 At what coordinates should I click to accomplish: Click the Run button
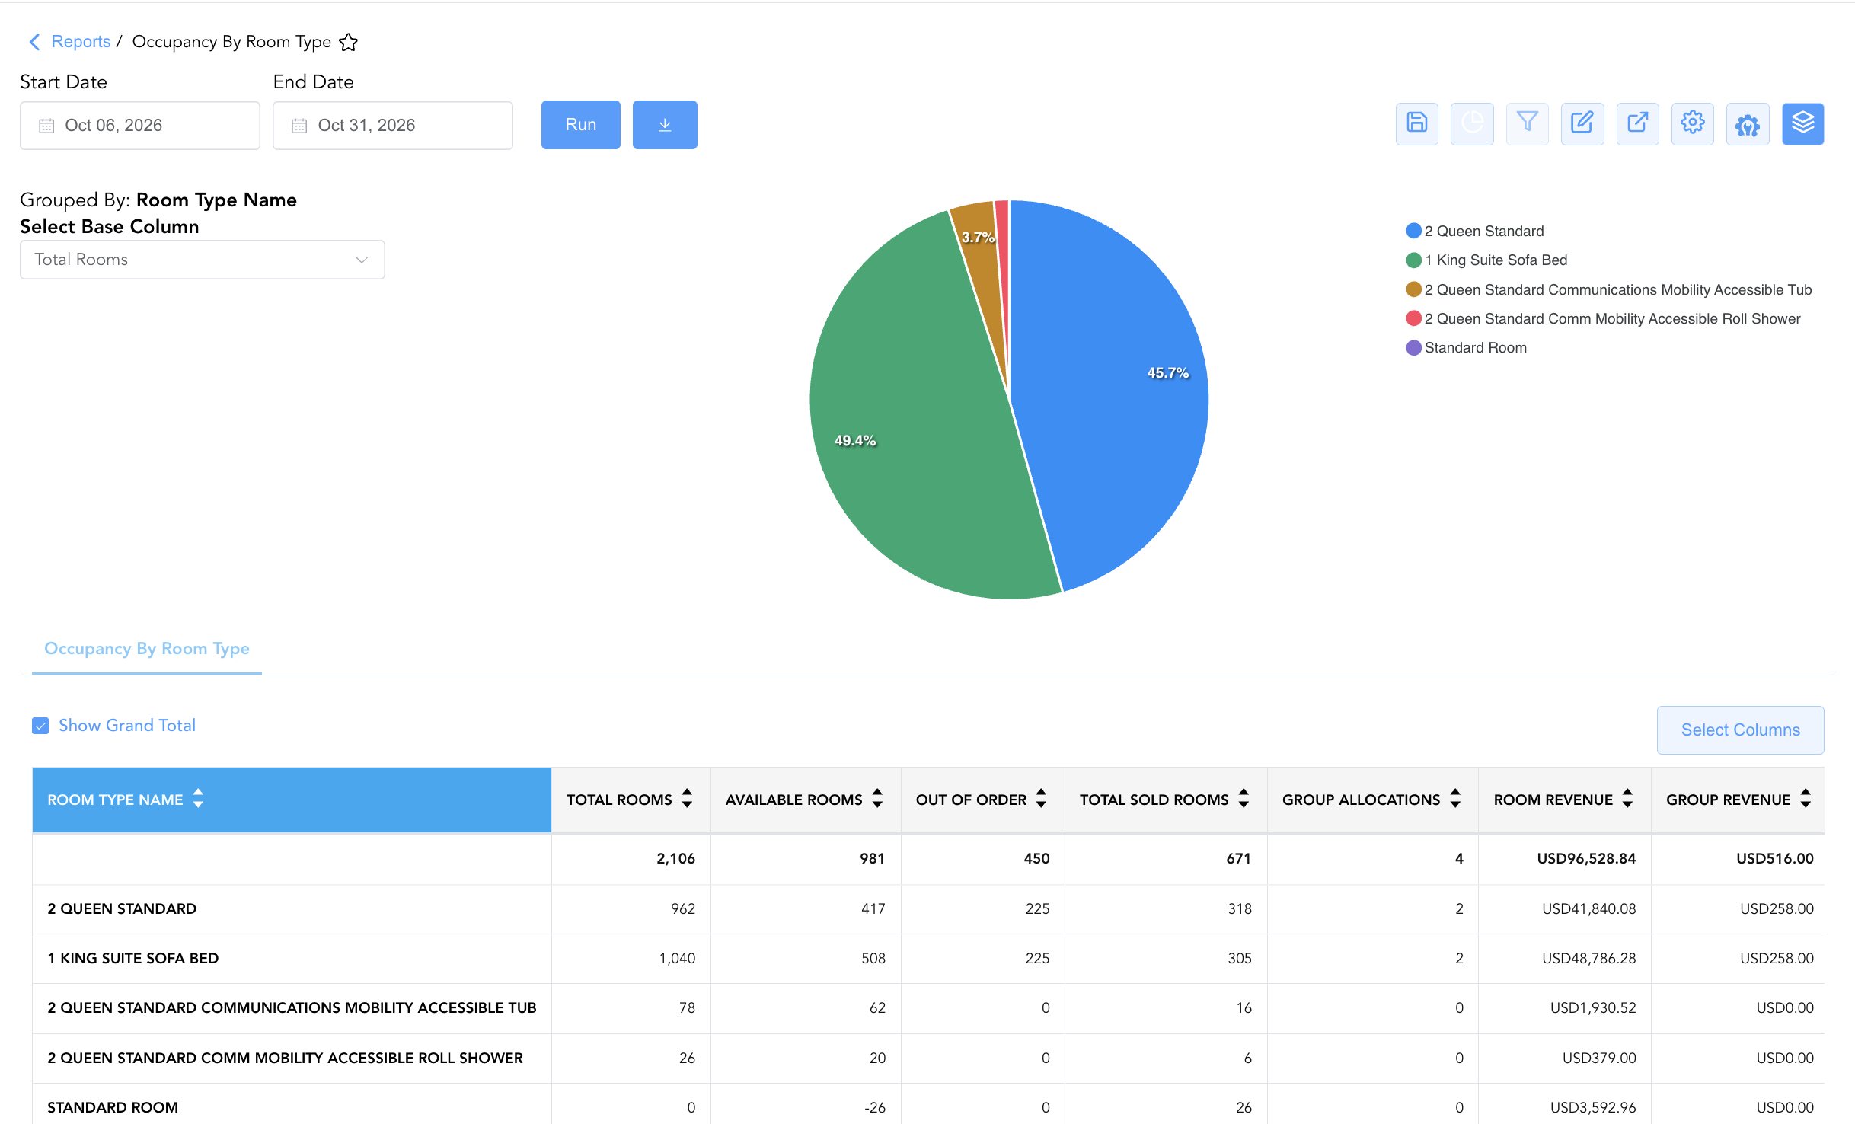[581, 125]
